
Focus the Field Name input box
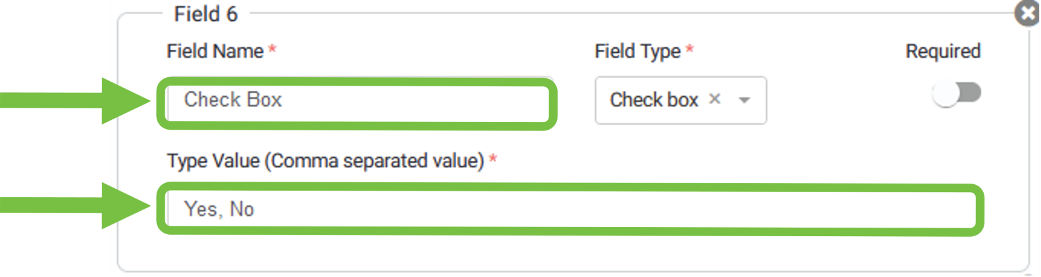(357, 101)
